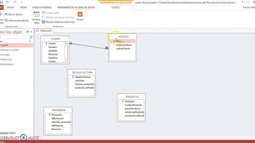The height and width of the screenshot is (143, 255).
Task: Select idProveedor field in PROVEEDOR
Action: pyautogui.click(x=58, y=118)
